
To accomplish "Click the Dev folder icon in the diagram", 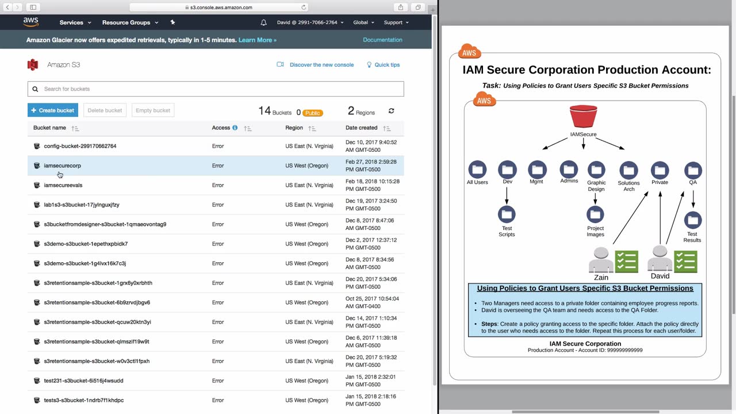I will coord(507,170).
